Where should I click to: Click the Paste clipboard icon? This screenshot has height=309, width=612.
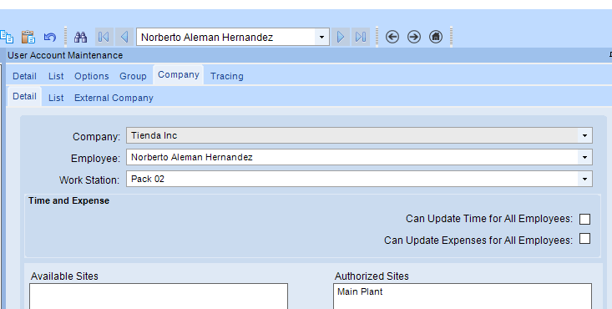click(x=28, y=37)
